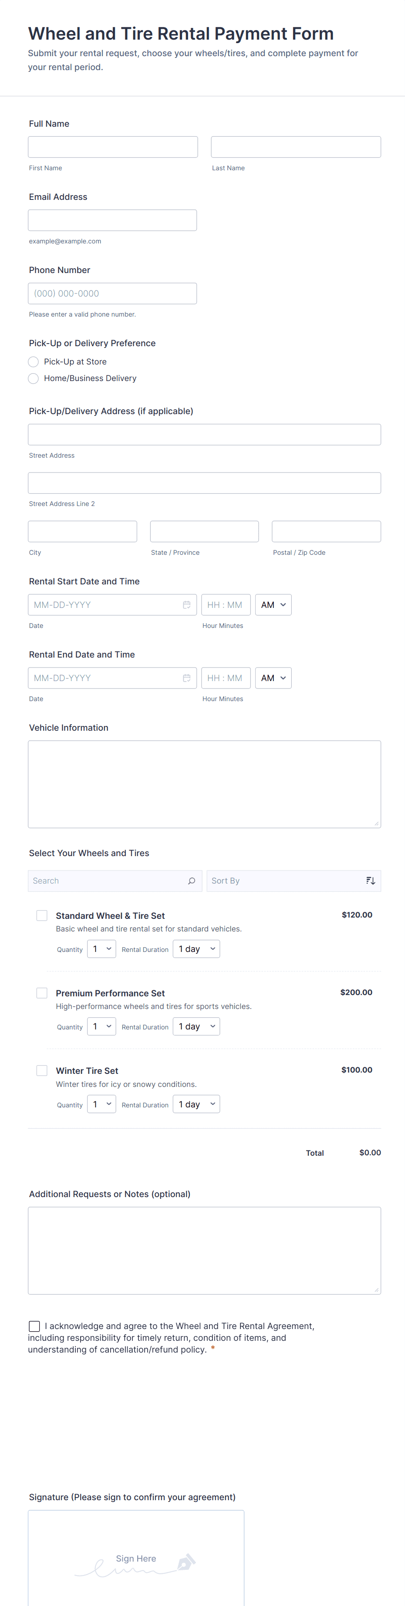Open Rental Duration dropdown for Premium Performance Set

click(196, 1026)
